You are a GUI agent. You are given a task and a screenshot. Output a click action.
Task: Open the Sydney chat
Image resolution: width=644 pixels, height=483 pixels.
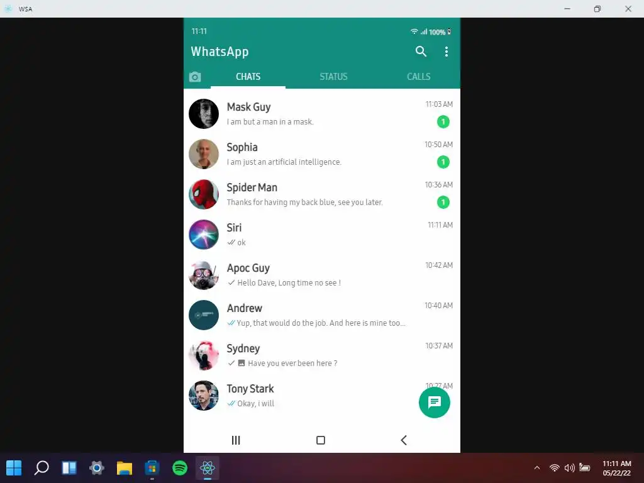point(322,355)
